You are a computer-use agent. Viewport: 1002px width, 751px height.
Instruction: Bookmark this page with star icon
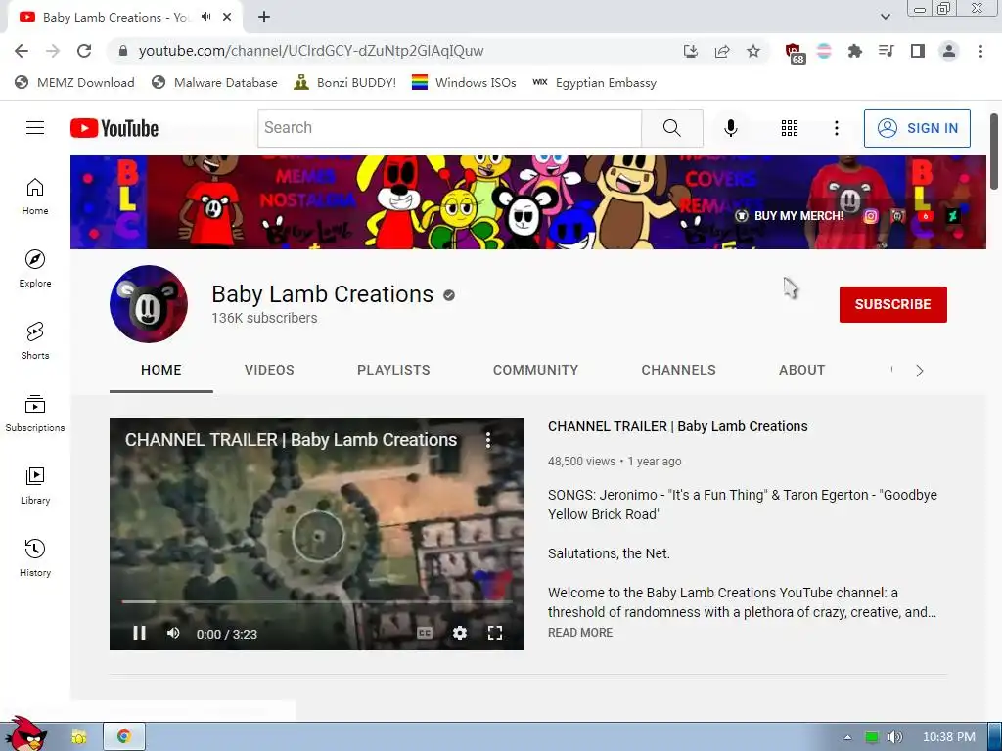pos(753,51)
